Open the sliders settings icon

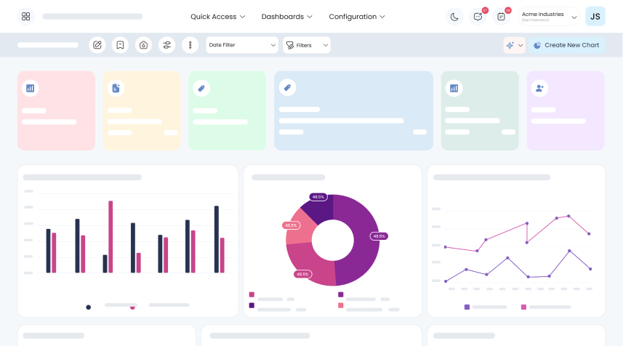point(167,45)
